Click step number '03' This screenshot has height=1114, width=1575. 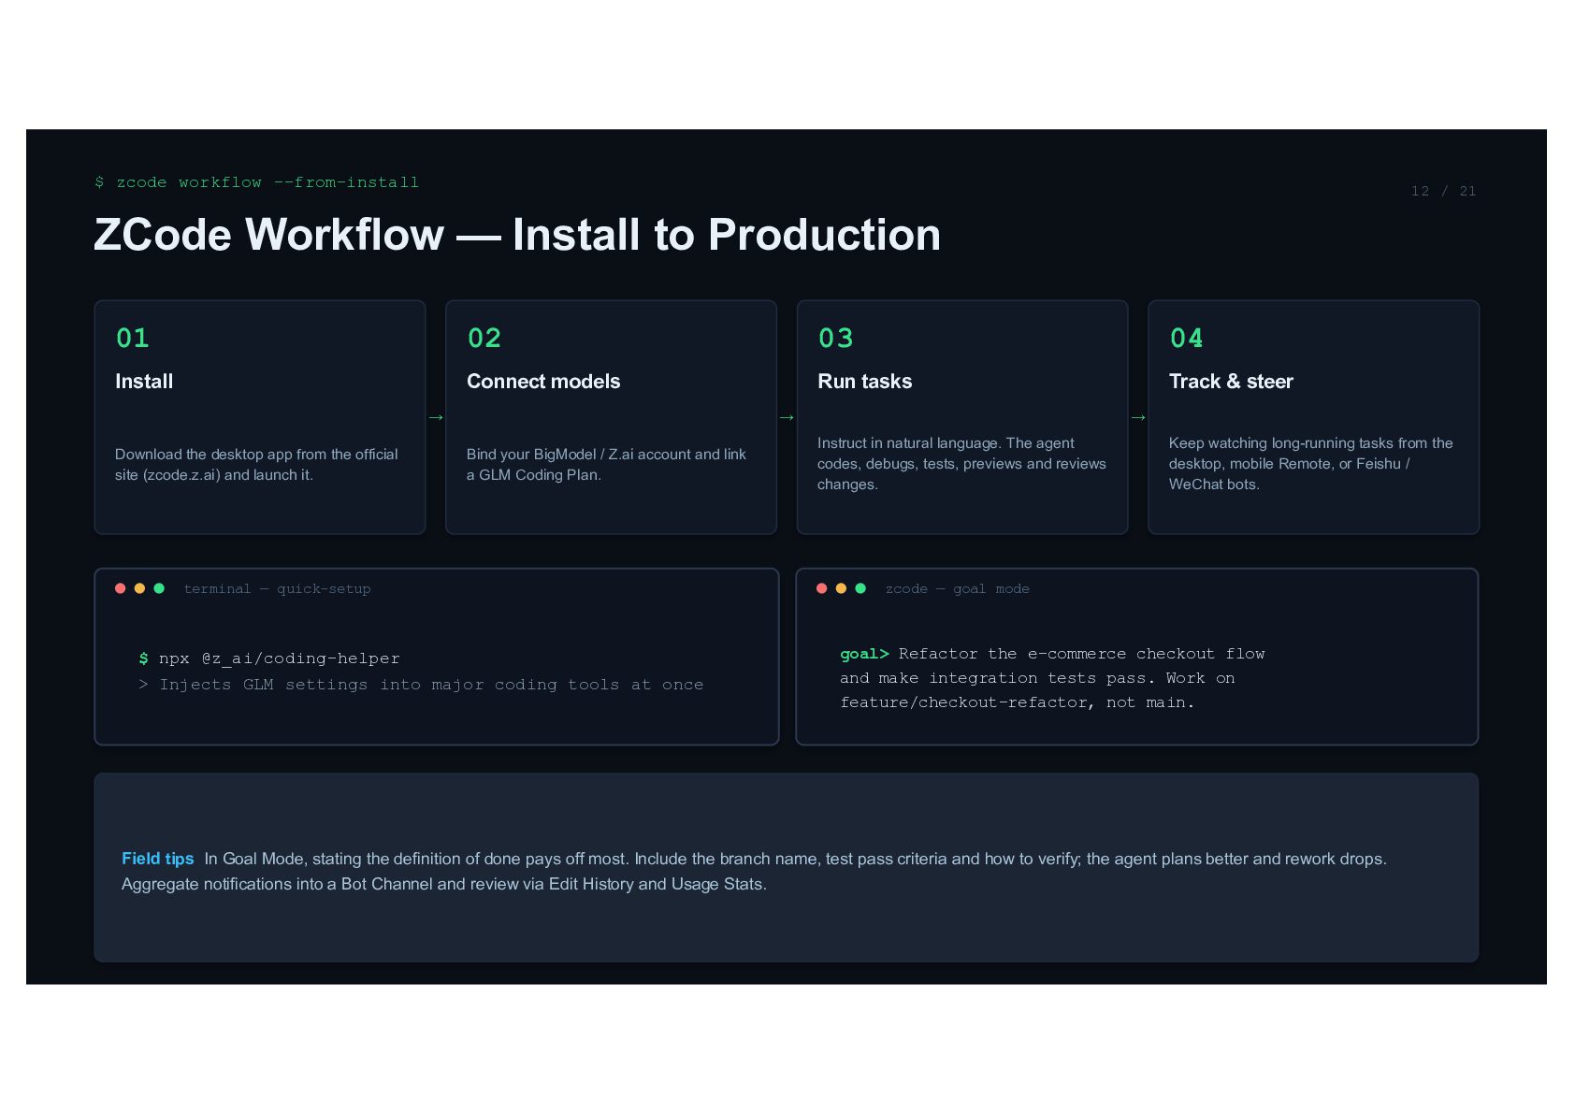coord(835,338)
